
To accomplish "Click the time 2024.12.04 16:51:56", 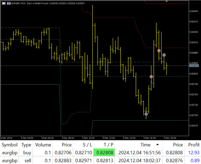I will coord(140,153).
